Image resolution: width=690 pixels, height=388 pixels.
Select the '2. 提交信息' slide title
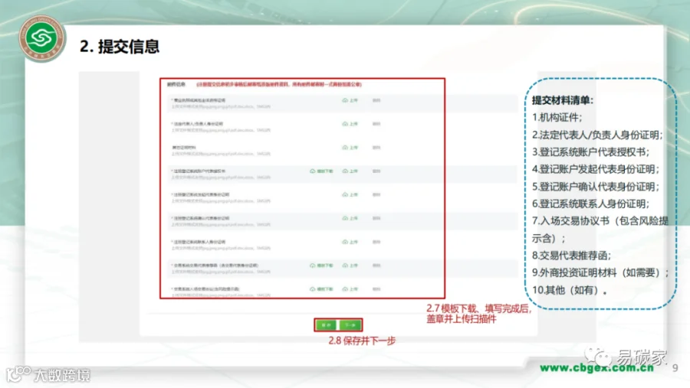pyautogui.click(x=120, y=47)
